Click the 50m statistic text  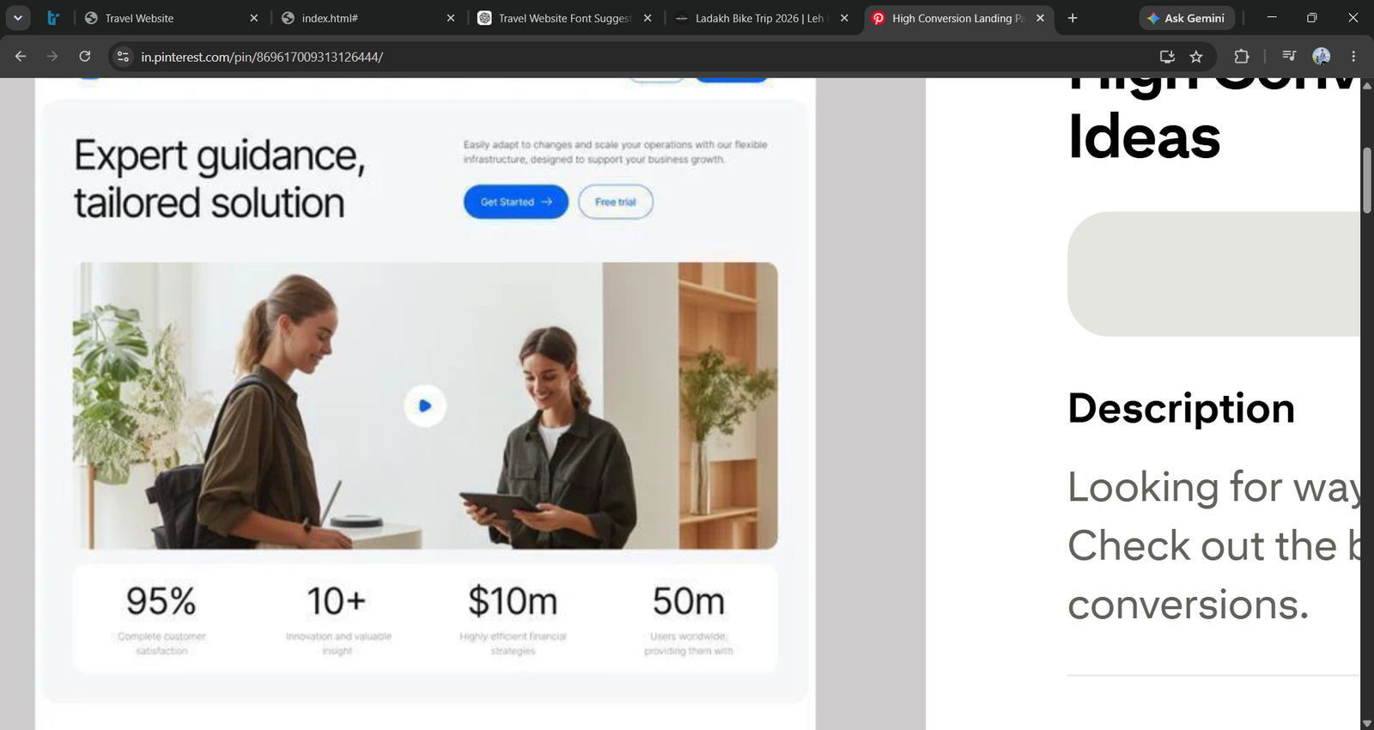pos(689,601)
